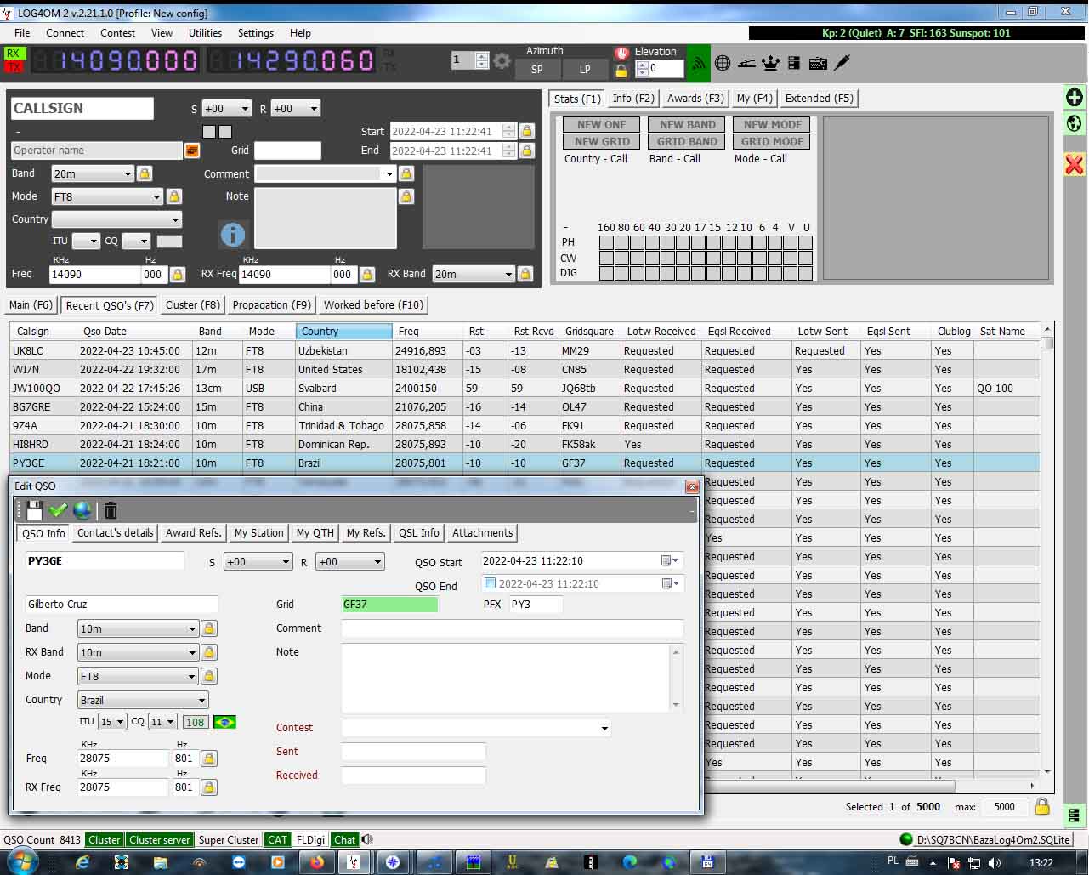Click the Windows Start button
This screenshot has width=1089, height=875.
point(21,861)
